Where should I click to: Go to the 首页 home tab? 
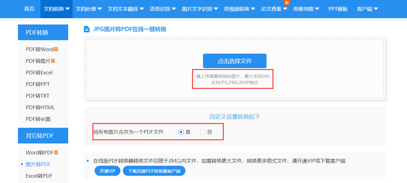pyautogui.click(x=29, y=9)
